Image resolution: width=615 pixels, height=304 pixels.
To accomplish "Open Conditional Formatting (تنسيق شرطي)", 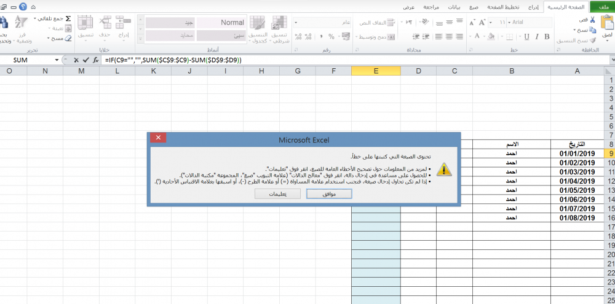I will [x=280, y=29].
